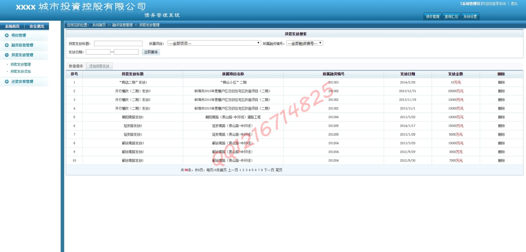Jump to 尾页 in pagination
The width and height of the screenshot is (526, 252).
[279, 170]
